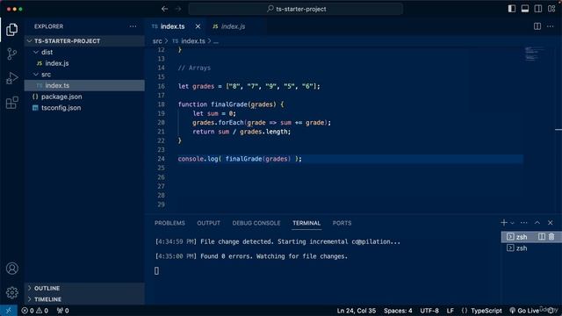The image size is (562, 316).
Task: Toggle the bottom panel layout icon
Action: [x=525, y=9]
